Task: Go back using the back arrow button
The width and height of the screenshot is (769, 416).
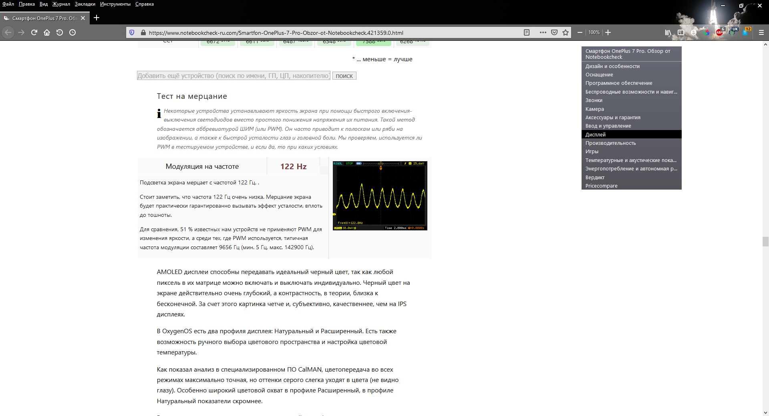Action: [x=8, y=32]
